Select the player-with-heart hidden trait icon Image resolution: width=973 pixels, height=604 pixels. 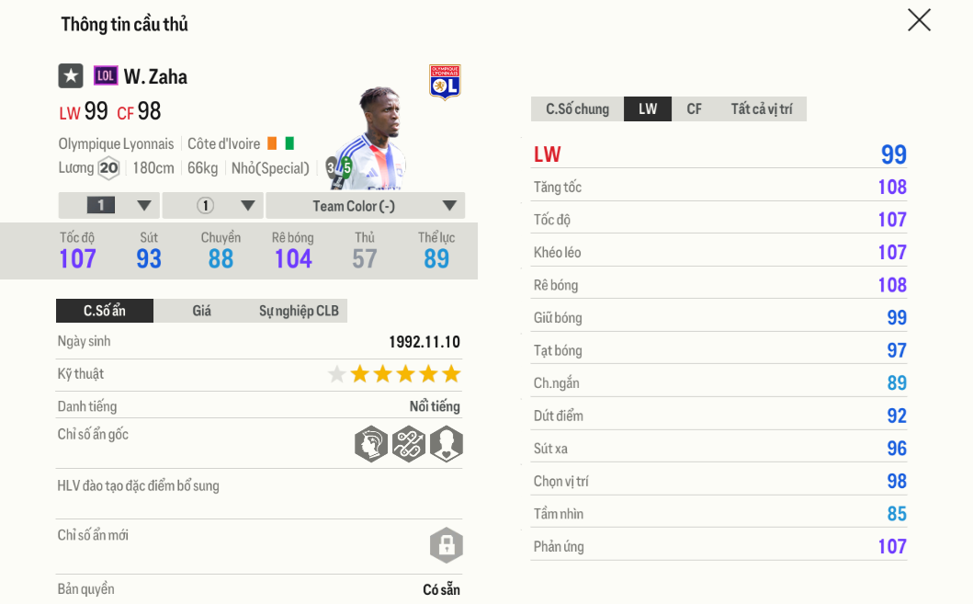[x=446, y=443]
